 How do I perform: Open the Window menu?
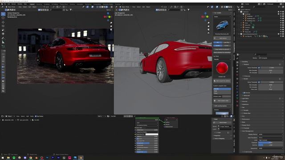(20, 4)
